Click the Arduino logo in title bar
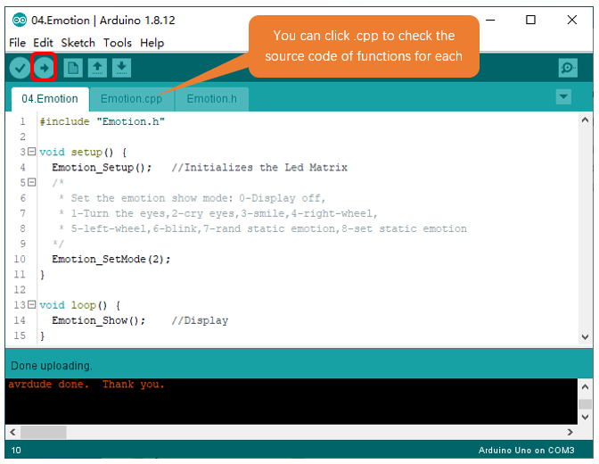 20,20
